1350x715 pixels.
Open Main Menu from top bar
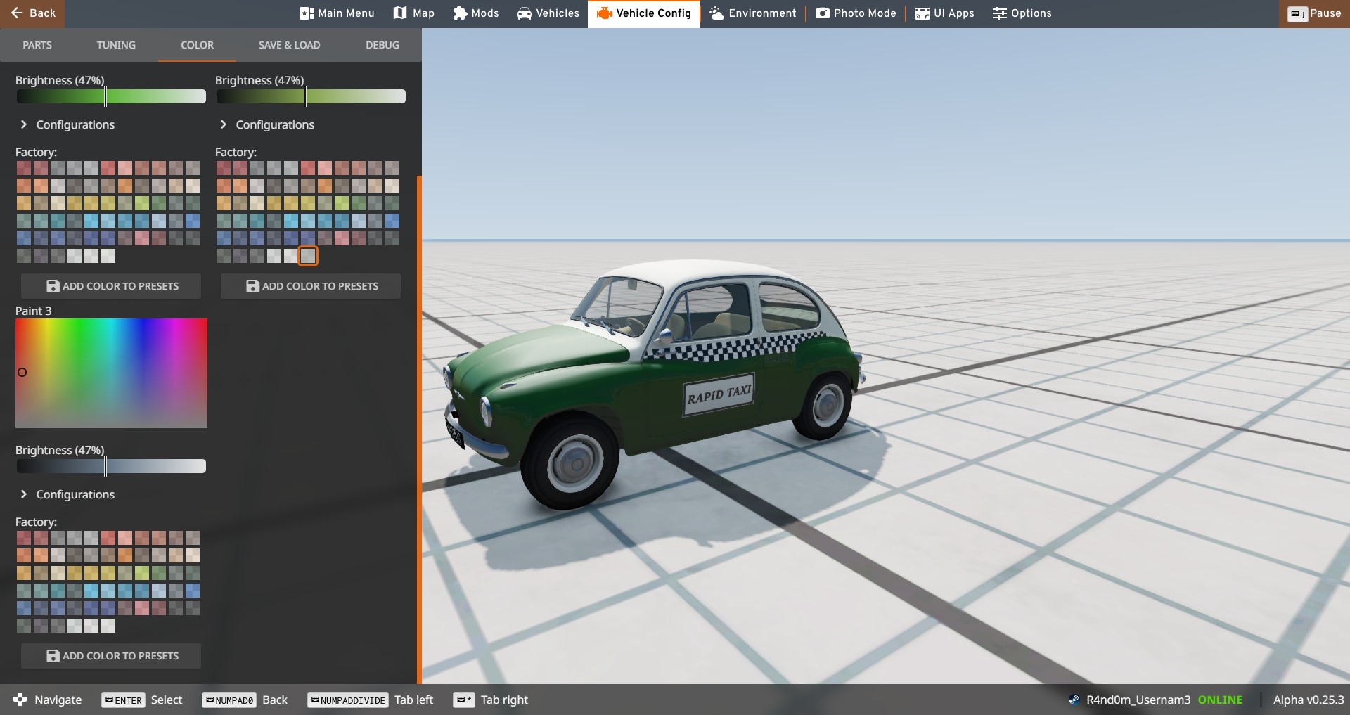337,13
